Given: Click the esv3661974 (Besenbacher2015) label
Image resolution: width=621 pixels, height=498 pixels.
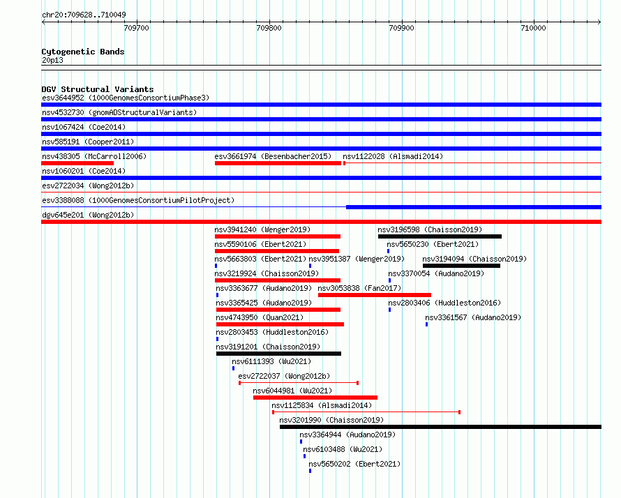Looking at the screenshot, I should pos(273,156).
